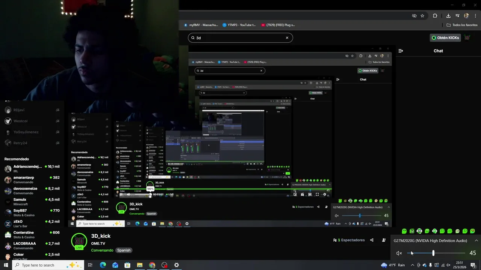Switch to OBS Studio on the taskbar

[x=164, y=265]
